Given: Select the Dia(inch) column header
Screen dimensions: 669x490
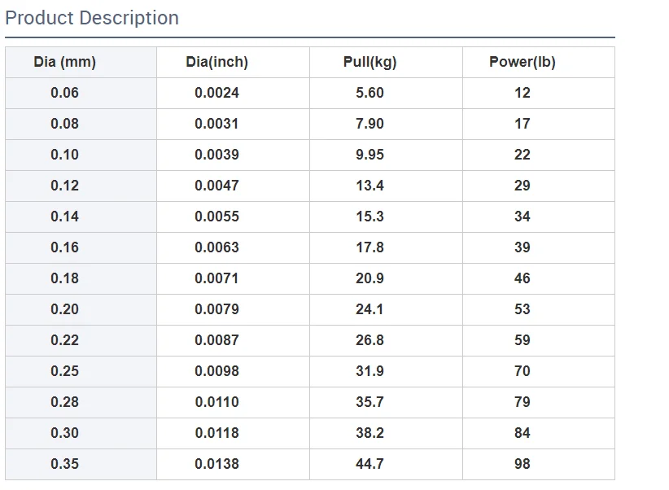Looking at the screenshot, I should point(216,62).
